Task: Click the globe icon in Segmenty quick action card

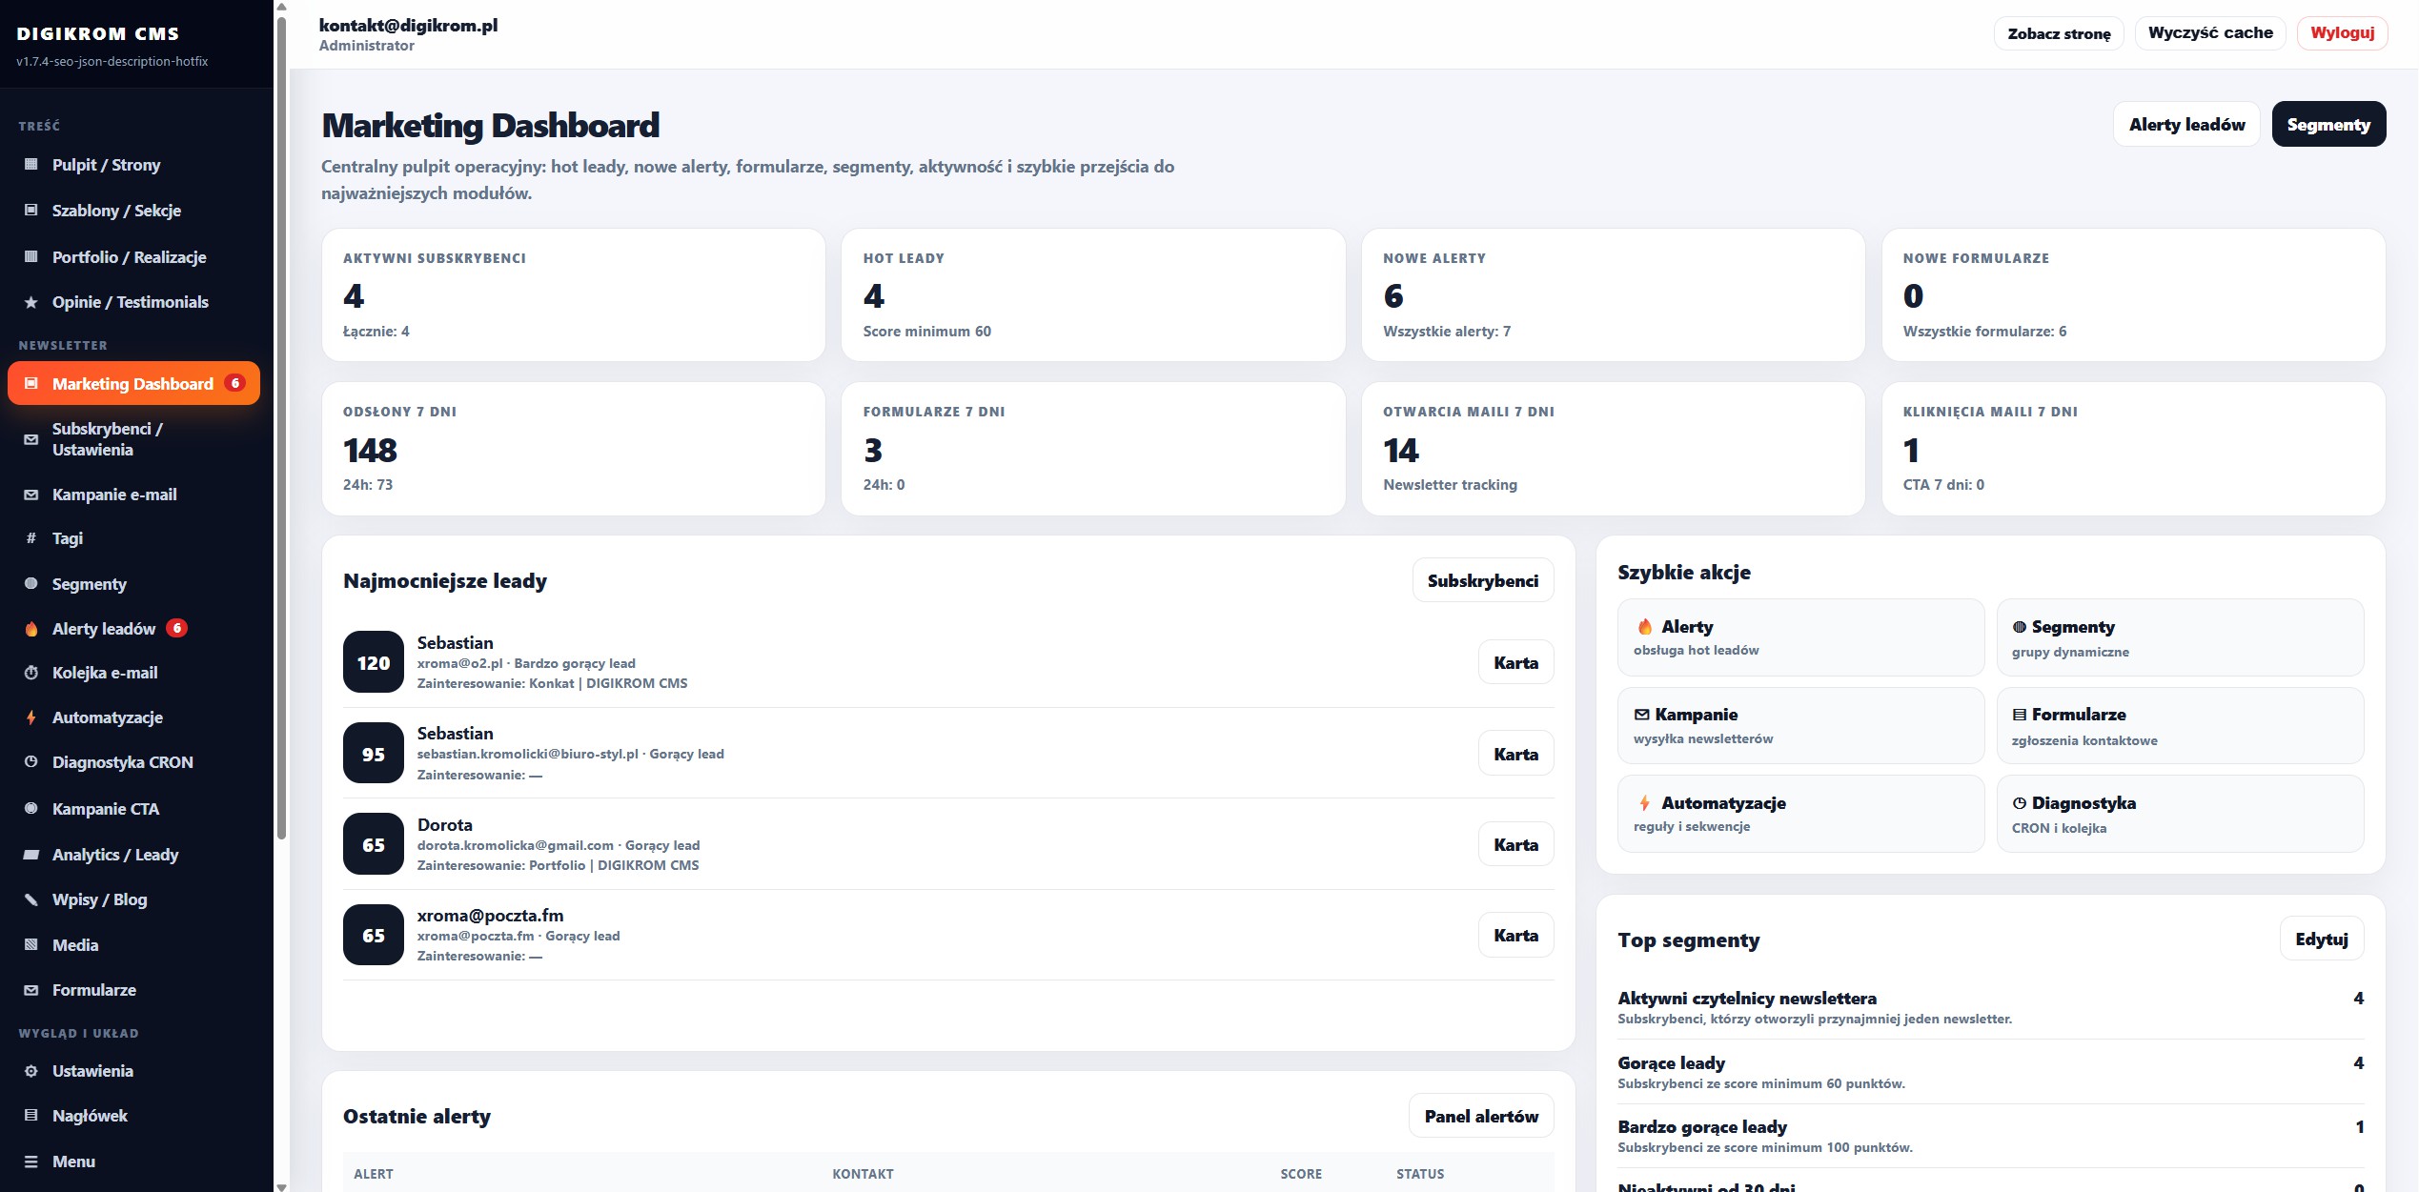Action: coord(2020,627)
